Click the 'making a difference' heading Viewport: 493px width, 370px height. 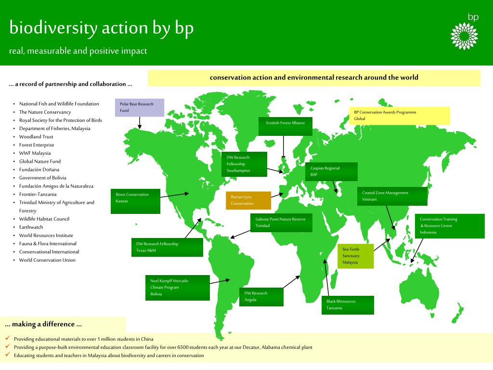click(43, 324)
